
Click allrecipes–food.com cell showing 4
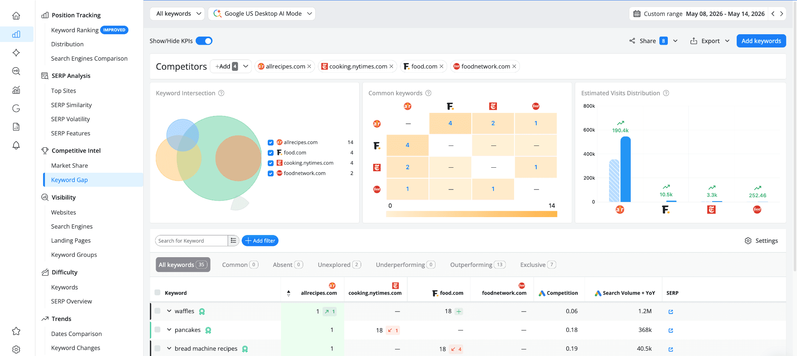[450, 123]
